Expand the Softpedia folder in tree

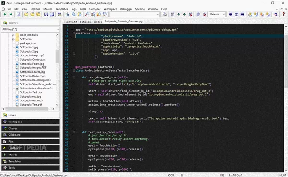click(x=13, y=39)
